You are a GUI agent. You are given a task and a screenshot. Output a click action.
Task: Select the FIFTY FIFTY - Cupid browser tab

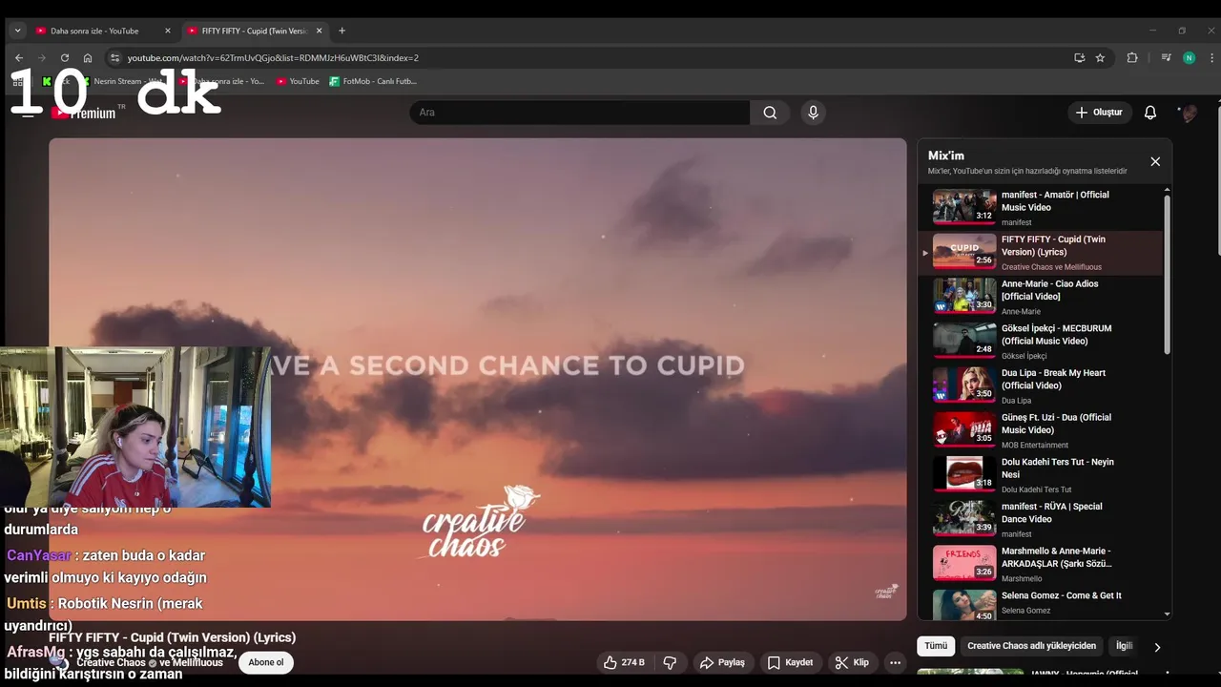click(255, 31)
